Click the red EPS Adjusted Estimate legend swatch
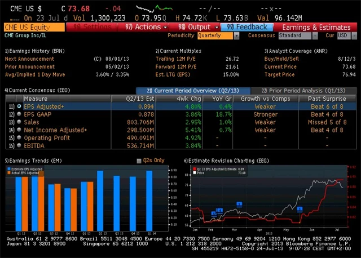The width and height of the screenshot is (361, 258). tap(193, 168)
